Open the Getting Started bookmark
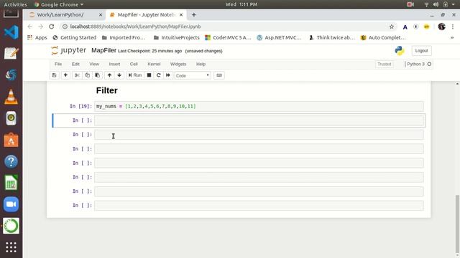 [x=75, y=37]
